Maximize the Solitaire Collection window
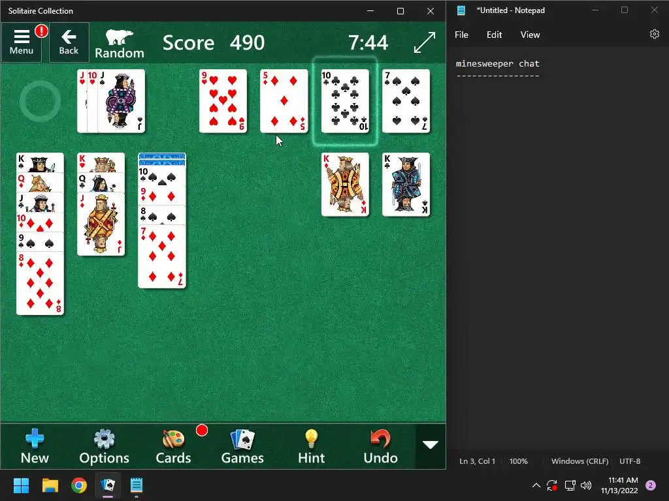Screen dimensions: 669x501 400,11
